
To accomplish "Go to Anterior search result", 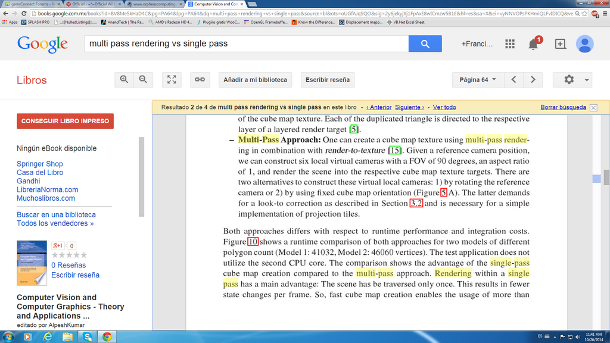I will (x=379, y=107).
